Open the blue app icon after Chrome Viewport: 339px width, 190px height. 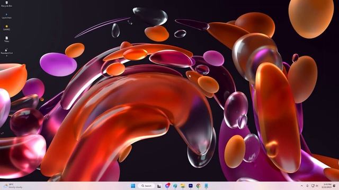pos(206,186)
